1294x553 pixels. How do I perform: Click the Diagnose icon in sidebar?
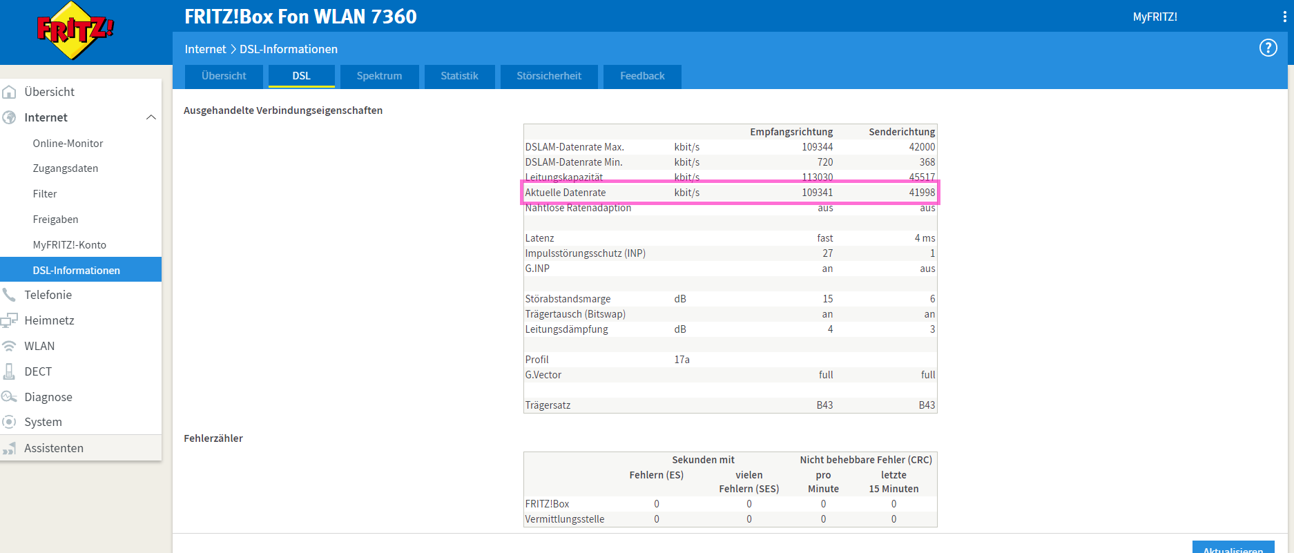tap(10, 397)
